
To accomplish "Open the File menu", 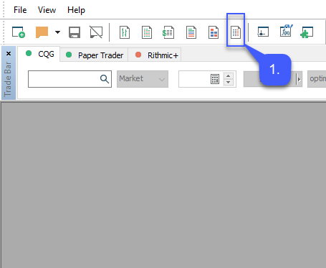I will [x=20, y=10].
